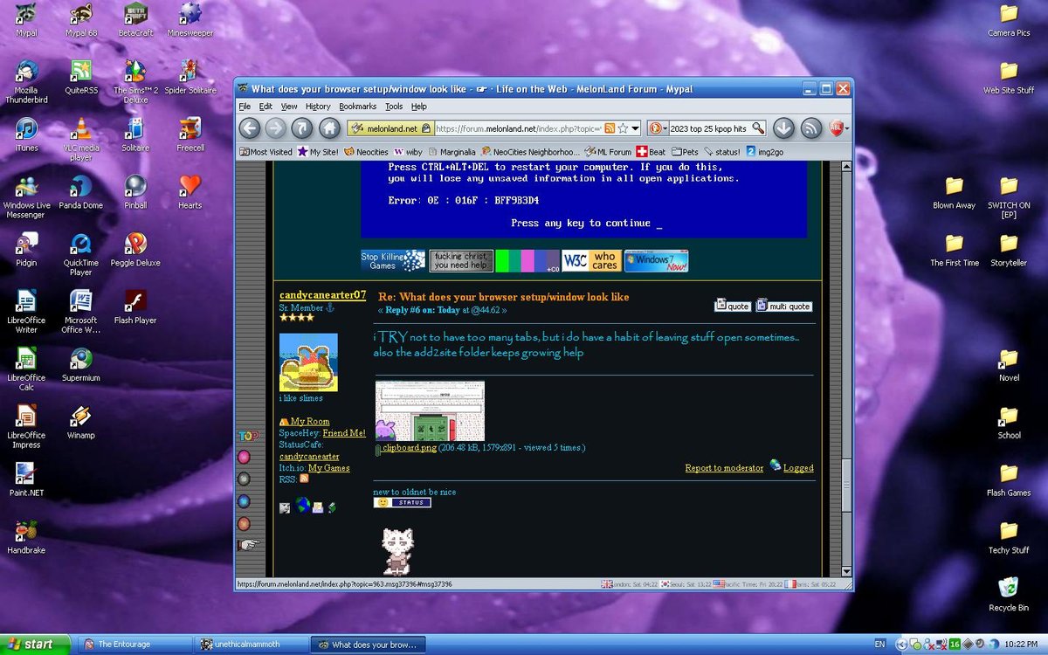Viewport: 1048px width, 655px height.
Task: Click the pink sidebar circle under TOP
Action: tap(244, 457)
